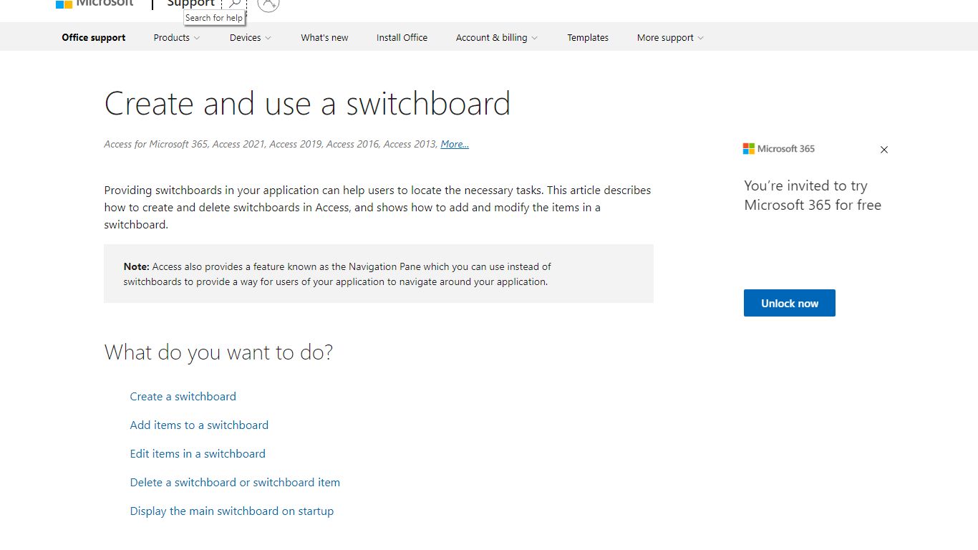Expand the Devices dropdown menu

pyautogui.click(x=251, y=37)
